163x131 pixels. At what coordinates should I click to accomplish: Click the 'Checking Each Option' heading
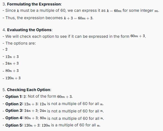point(29,90)
